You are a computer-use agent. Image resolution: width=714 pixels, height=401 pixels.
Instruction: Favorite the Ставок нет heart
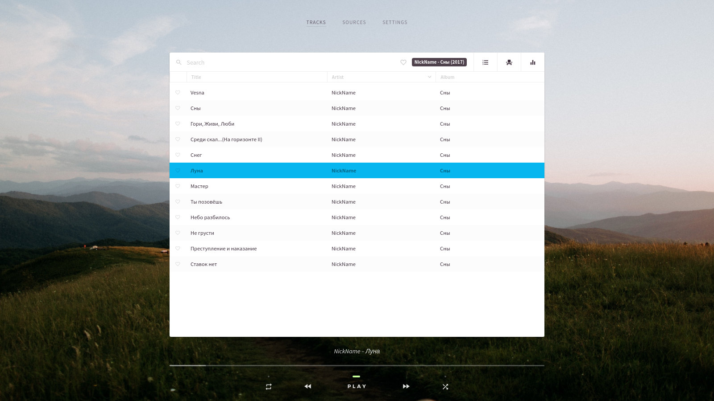click(178, 264)
